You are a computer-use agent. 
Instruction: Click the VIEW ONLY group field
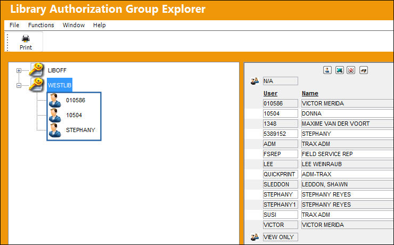click(281, 237)
